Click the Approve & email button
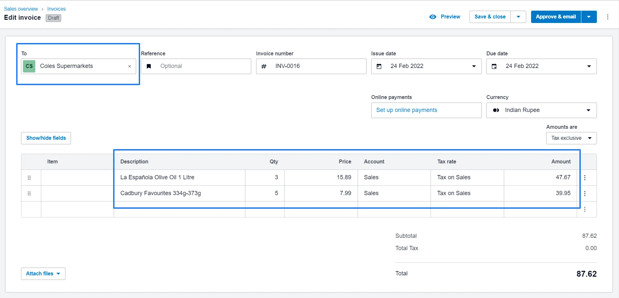The height and width of the screenshot is (298, 619). 556,17
